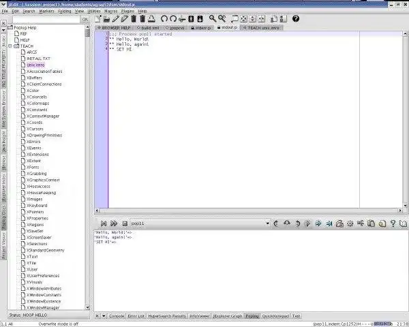Open the File System Browser side tab
The width and height of the screenshot is (409, 327).
[x=3, y=109]
